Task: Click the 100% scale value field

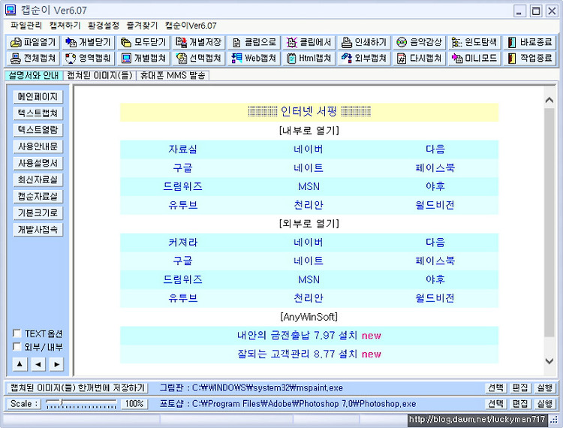Action: (x=134, y=403)
